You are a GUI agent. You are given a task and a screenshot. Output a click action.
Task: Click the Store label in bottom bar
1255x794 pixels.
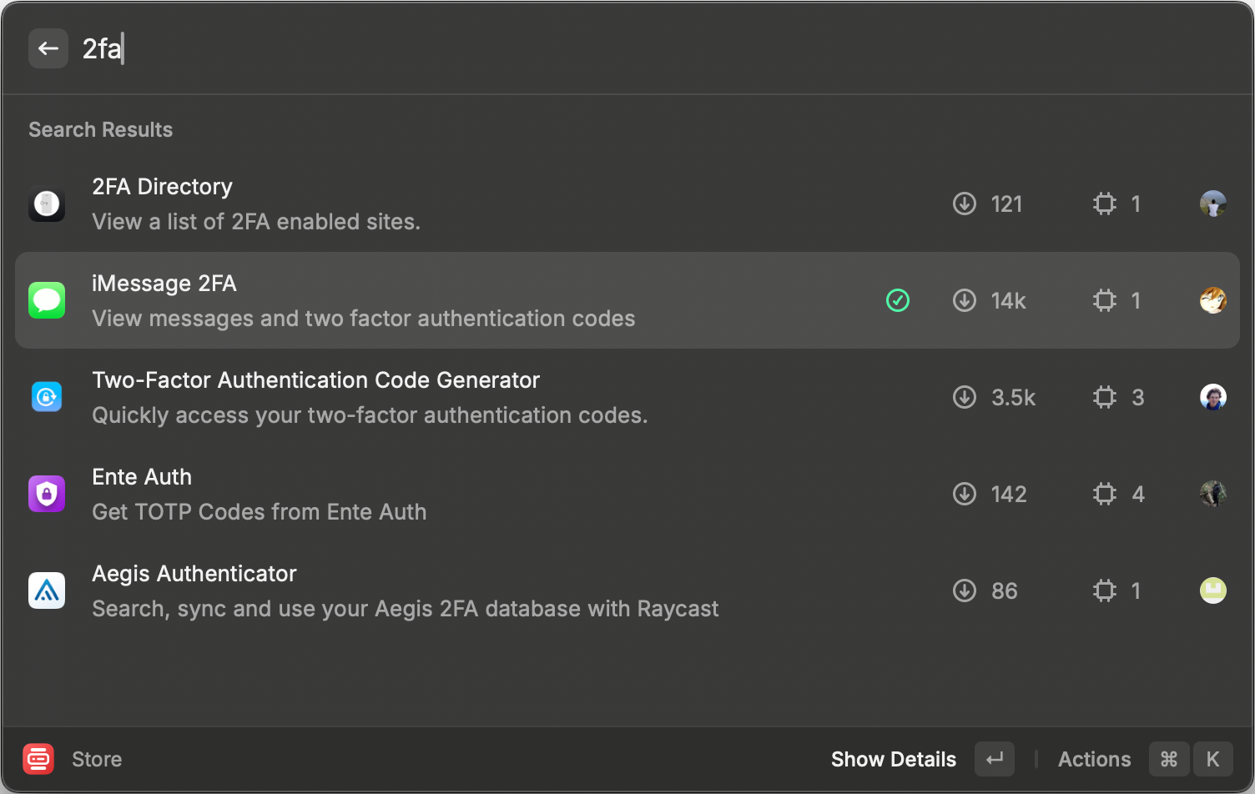(x=97, y=759)
